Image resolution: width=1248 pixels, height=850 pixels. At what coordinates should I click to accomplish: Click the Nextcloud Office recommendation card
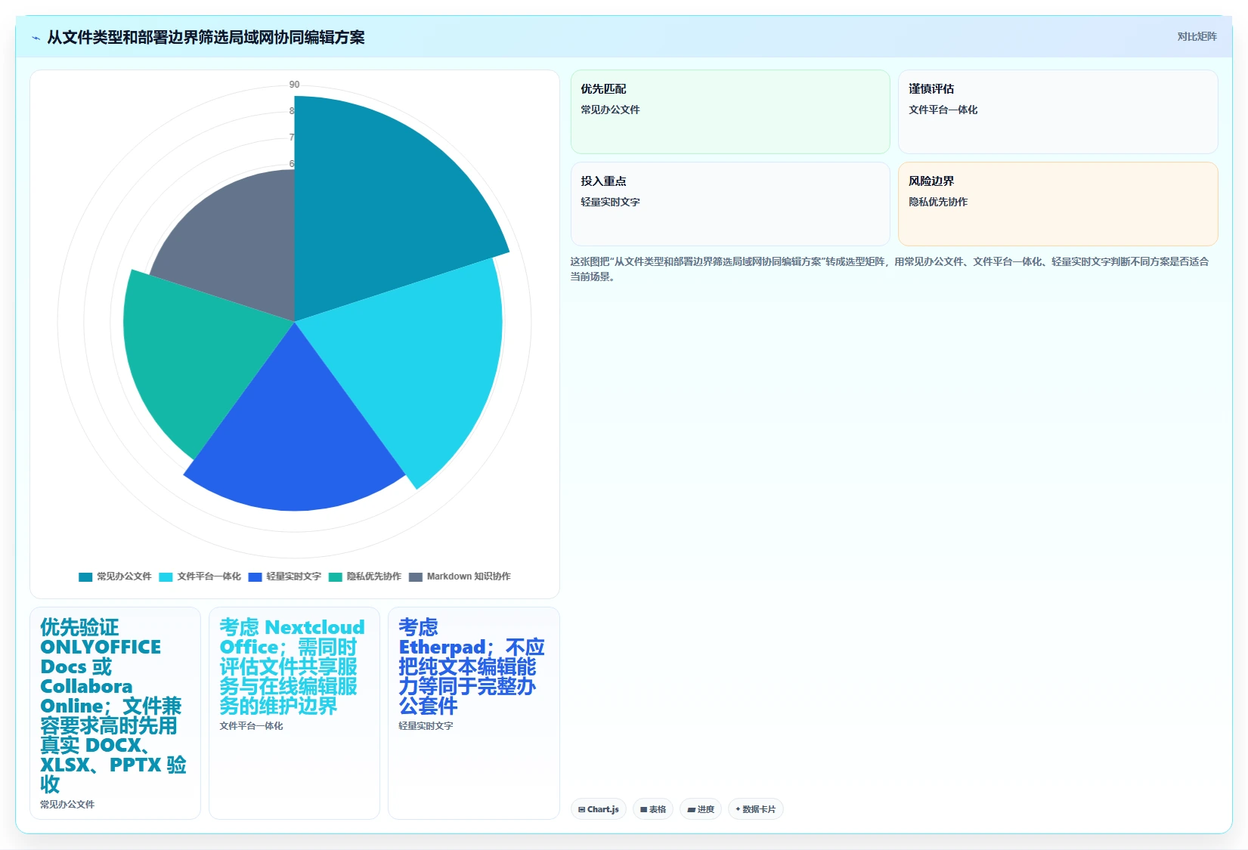294,713
